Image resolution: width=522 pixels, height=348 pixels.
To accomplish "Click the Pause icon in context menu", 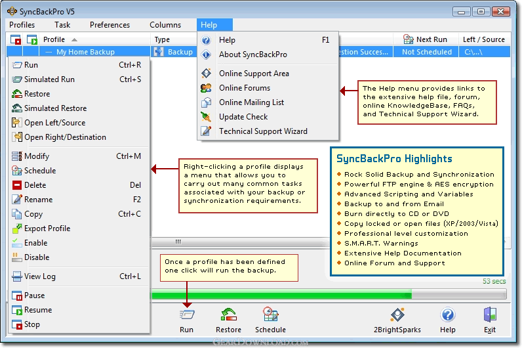I will click(x=17, y=295).
